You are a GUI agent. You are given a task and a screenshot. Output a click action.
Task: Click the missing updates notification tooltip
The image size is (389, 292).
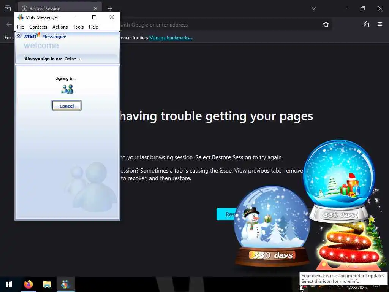click(x=343, y=278)
